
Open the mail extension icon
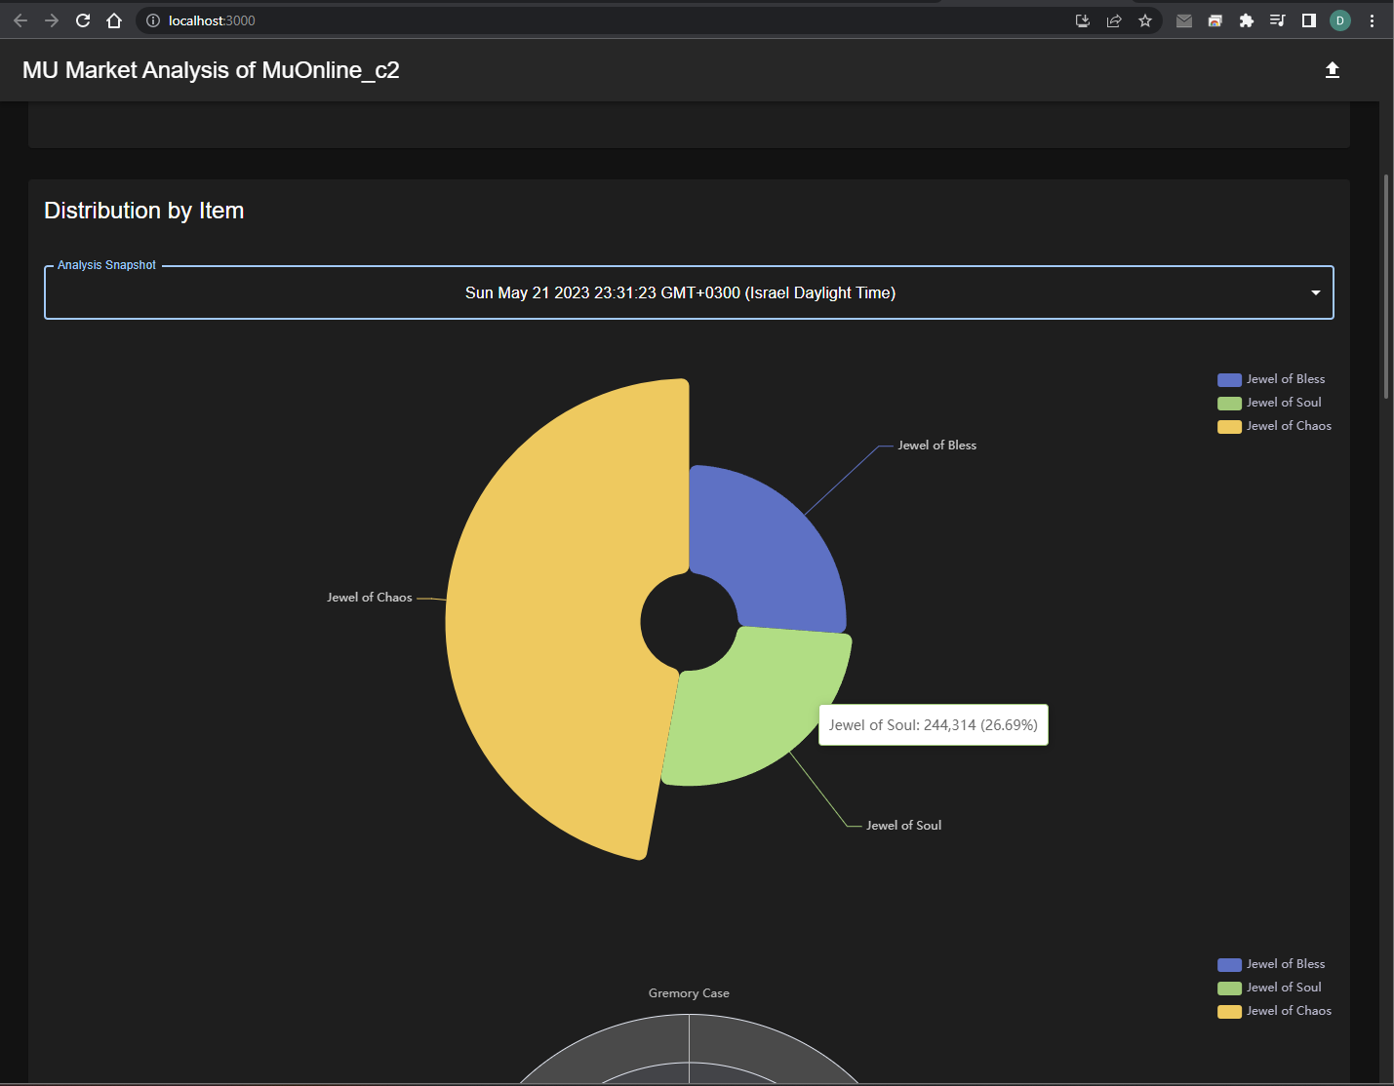coord(1184,20)
